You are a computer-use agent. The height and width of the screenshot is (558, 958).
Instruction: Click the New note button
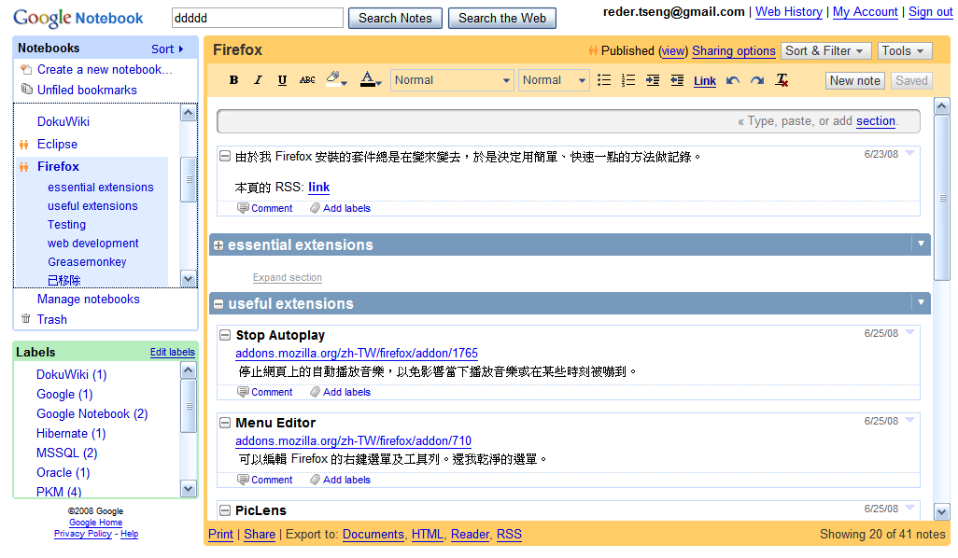coord(854,80)
